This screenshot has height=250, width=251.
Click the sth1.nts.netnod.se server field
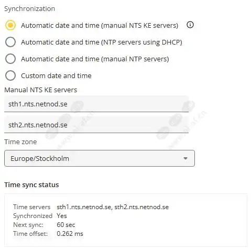[x=96, y=104]
